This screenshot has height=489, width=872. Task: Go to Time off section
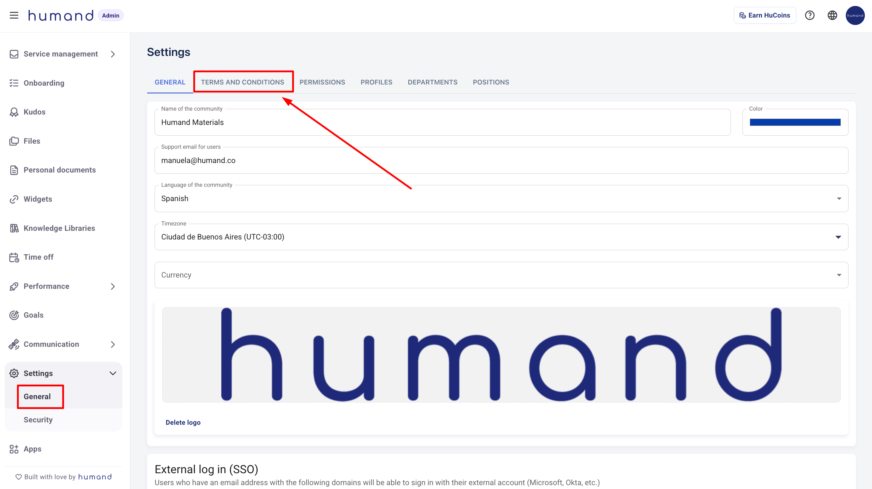(x=38, y=257)
